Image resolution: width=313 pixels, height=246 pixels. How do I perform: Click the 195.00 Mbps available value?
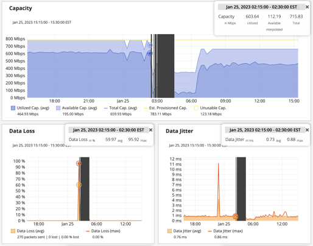[73, 114]
